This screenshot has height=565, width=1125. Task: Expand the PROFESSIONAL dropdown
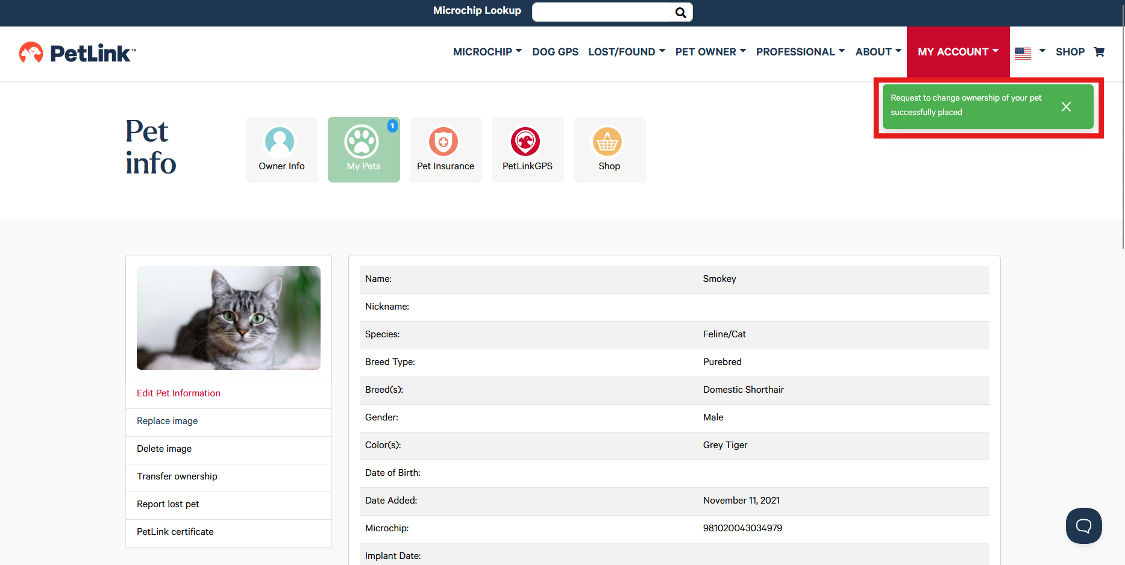[800, 52]
